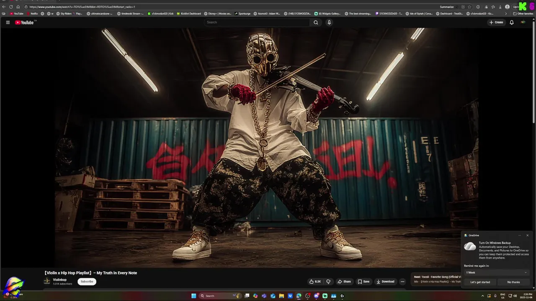Viewport: 536px width, 301px height.
Task: Open the Violinhop channel name link
Action: 59,280
